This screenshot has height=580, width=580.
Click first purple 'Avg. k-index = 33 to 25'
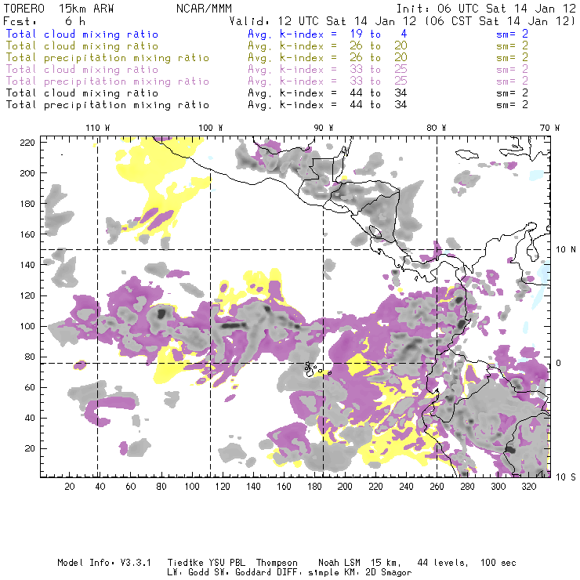coord(328,70)
